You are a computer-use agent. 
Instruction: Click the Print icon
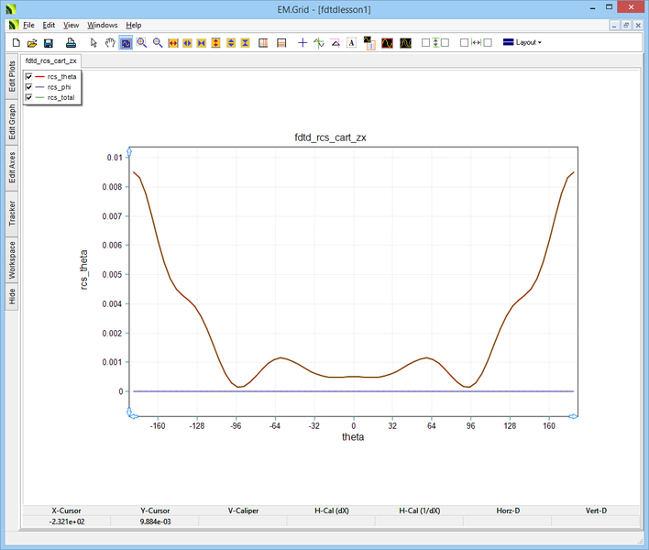(71, 42)
